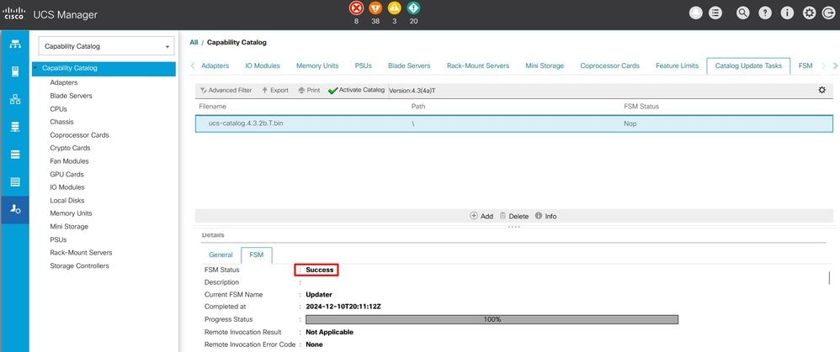Open the Servers sidebar icon
This screenshot has width=840, height=352.
(x=15, y=71)
